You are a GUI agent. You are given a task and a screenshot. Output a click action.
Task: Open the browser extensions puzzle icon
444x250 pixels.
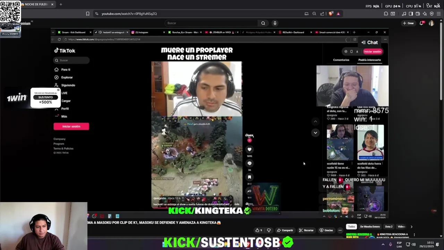(x=386, y=14)
